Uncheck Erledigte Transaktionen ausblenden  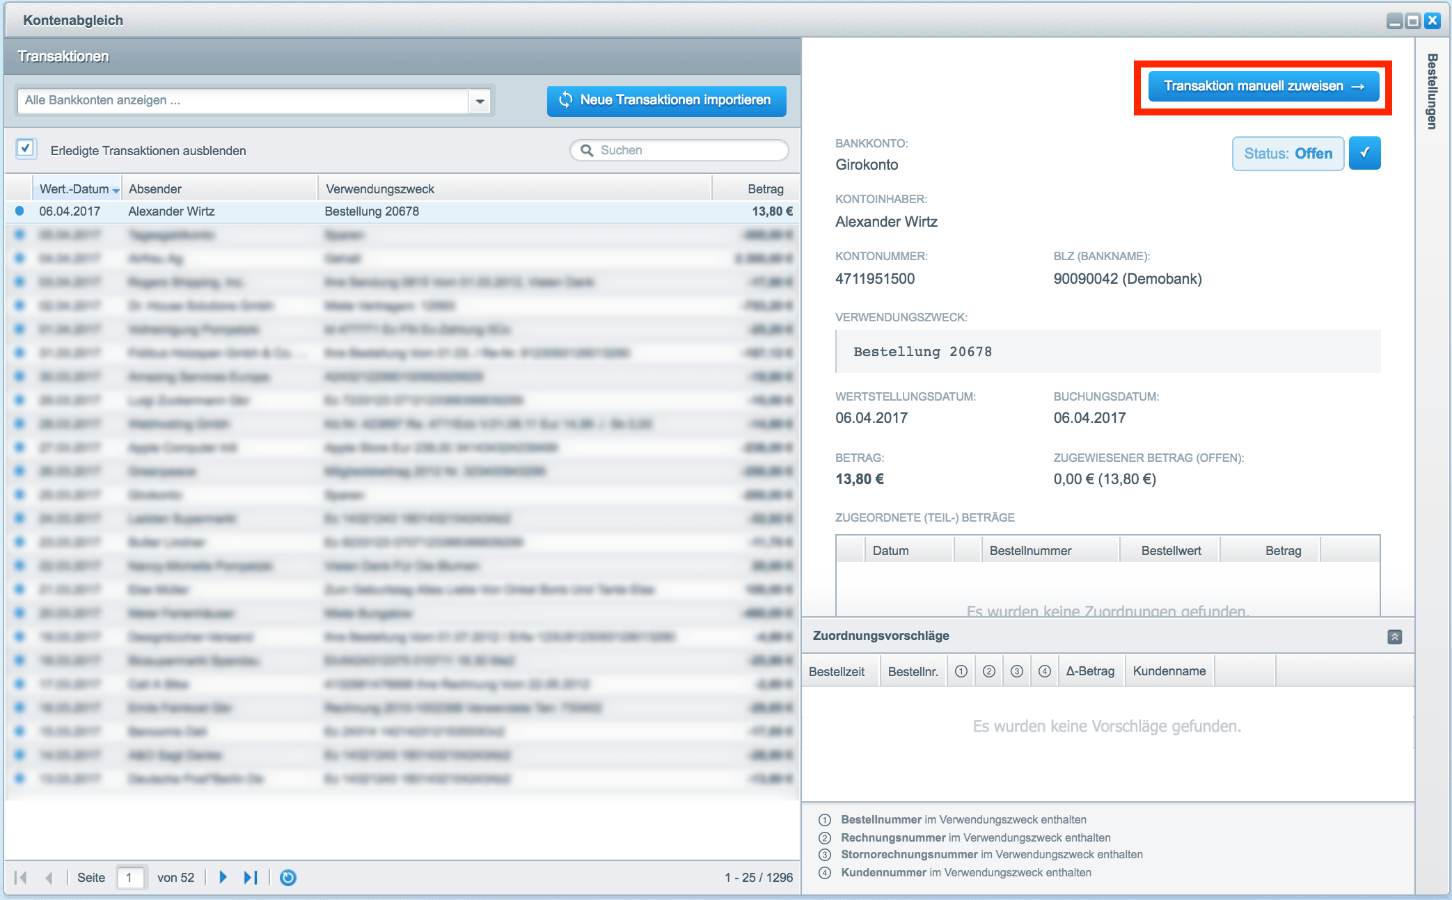point(26,149)
